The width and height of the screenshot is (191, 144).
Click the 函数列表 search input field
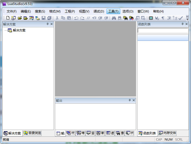click(163, 30)
